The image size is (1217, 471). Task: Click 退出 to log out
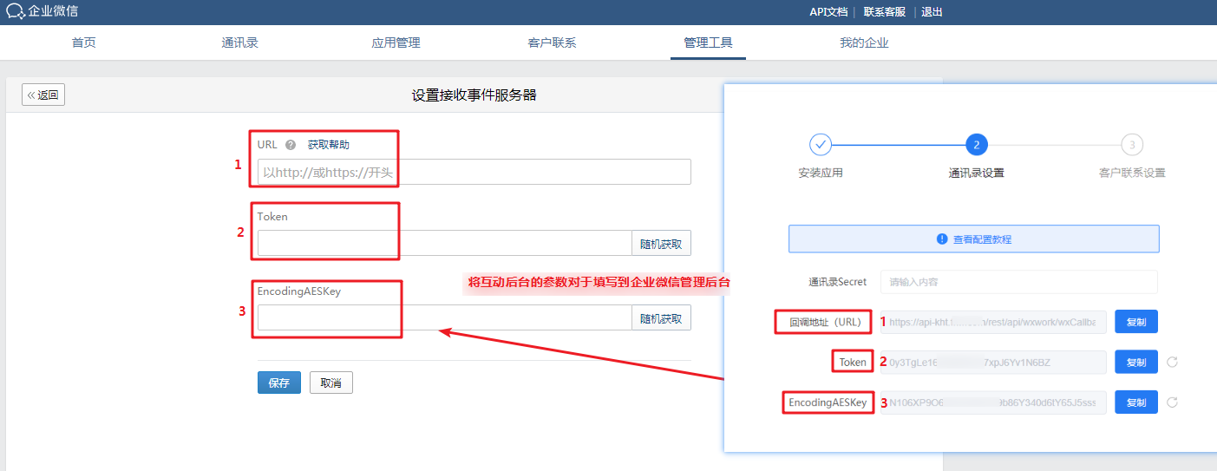932,12
